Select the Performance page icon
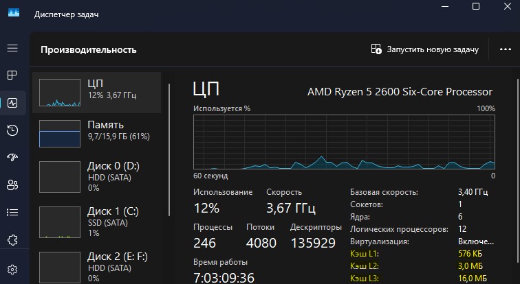 (12, 103)
